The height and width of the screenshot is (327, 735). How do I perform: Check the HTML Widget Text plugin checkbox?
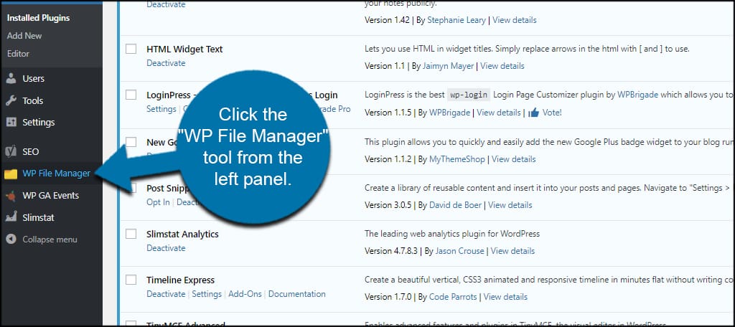(x=131, y=49)
